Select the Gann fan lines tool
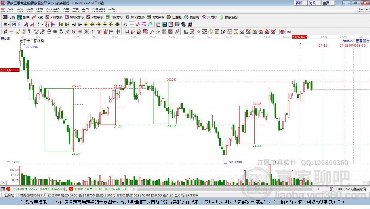This screenshot has width=370, height=209. pyautogui.click(x=133, y=32)
